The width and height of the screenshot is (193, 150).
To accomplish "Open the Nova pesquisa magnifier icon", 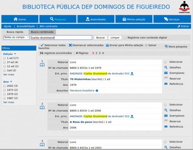I will point(166,46).
